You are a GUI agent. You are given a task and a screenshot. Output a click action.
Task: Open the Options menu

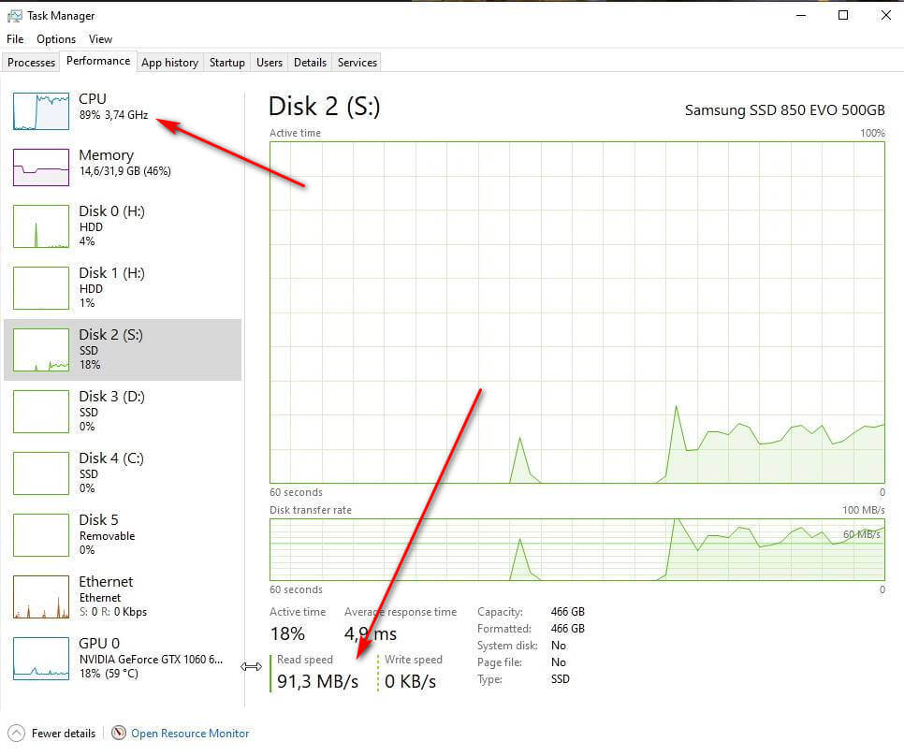(56, 39)
